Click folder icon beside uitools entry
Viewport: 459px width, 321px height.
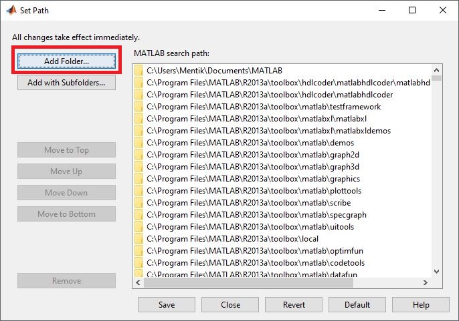(x=139, y=227)
